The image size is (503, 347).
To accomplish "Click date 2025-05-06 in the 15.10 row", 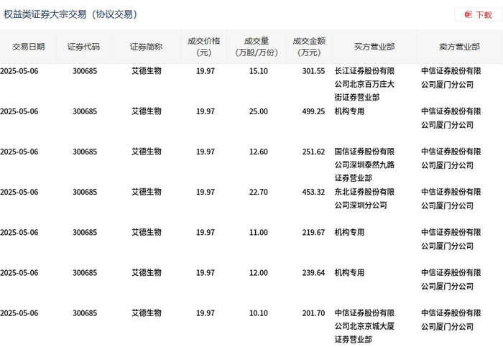I will click(19, 71).
